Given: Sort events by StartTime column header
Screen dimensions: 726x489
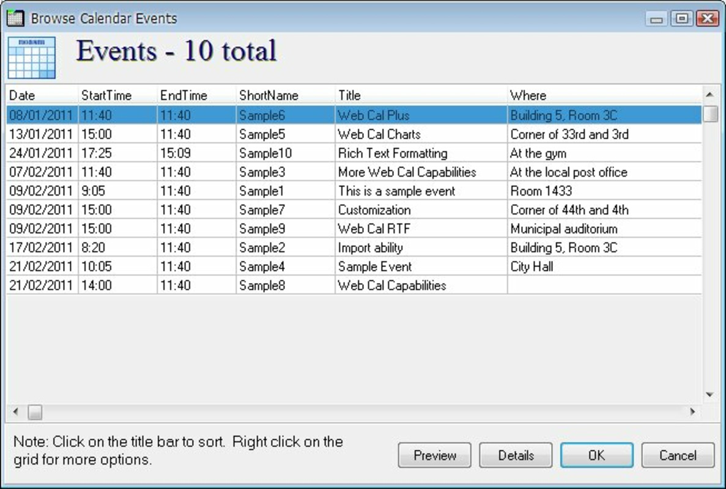Looking at the screenshot, I should [117, 95].
